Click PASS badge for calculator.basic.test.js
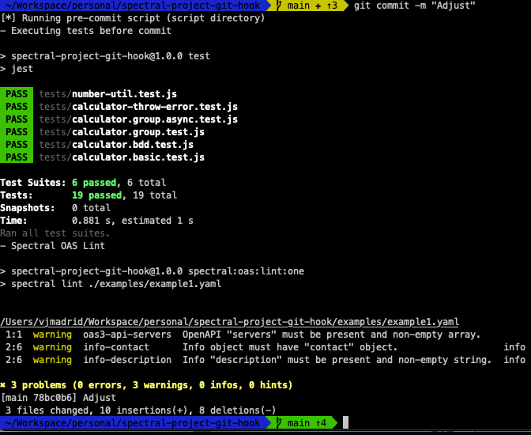 point(17,157)
